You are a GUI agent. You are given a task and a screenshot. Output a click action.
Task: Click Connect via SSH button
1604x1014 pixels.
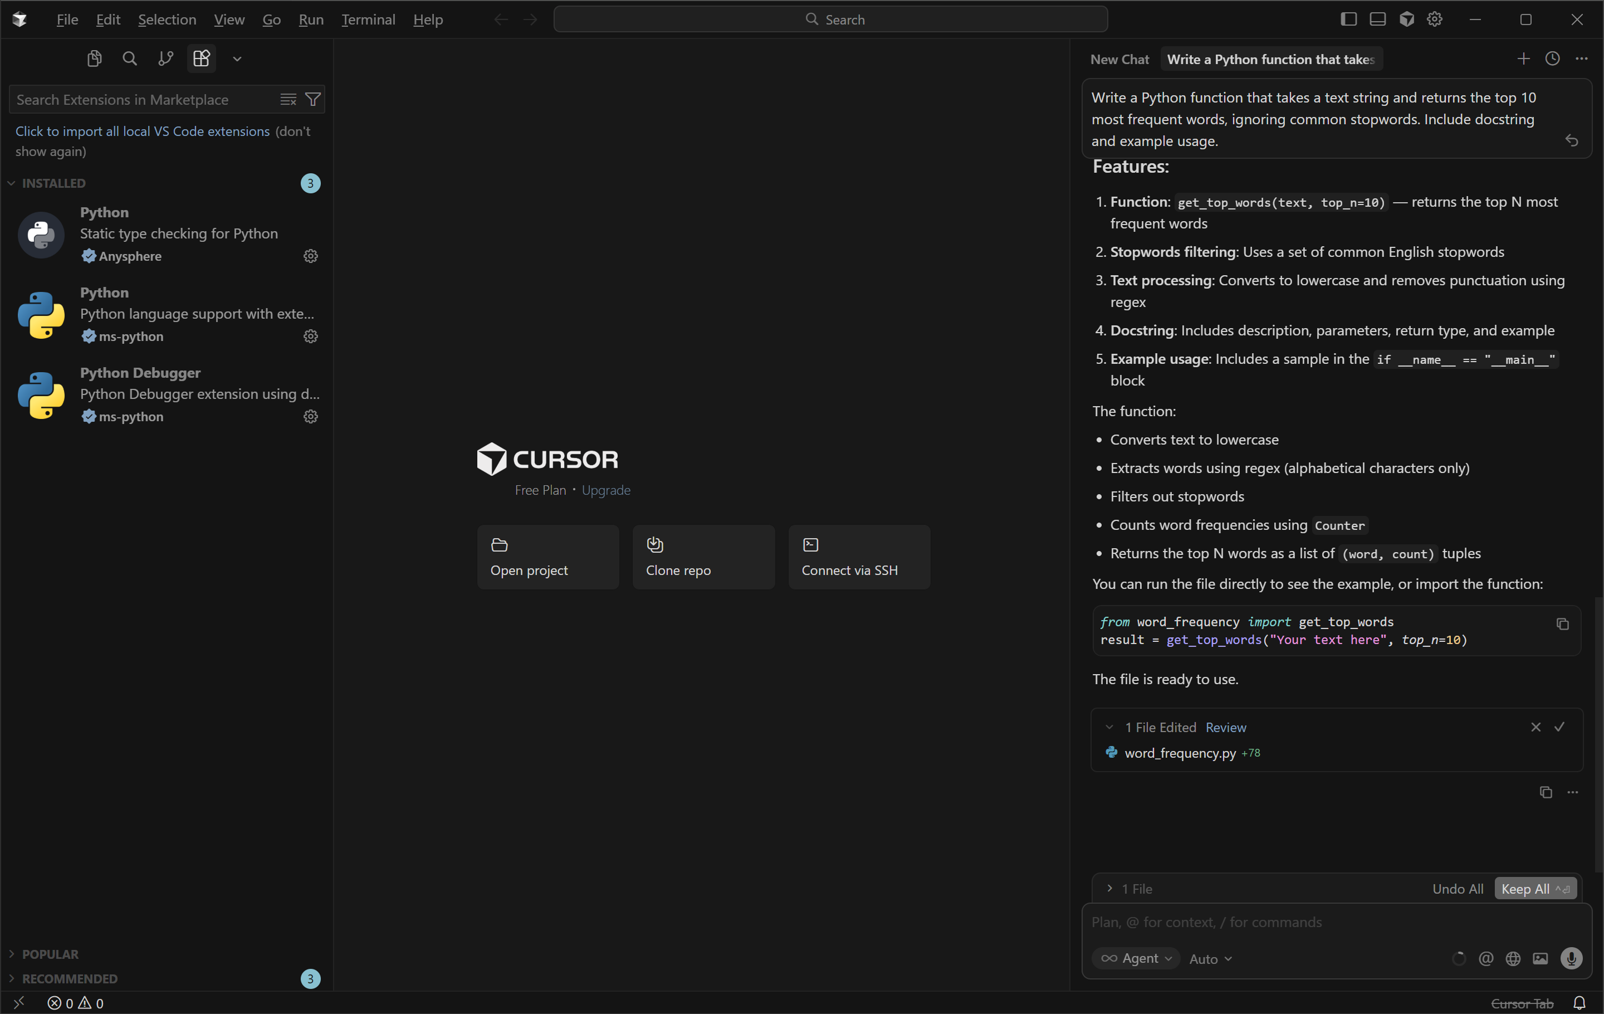(x=859, y=557)
